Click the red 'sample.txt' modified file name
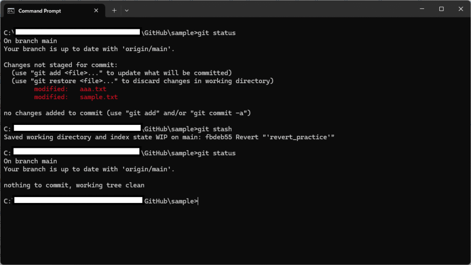This screenshot has height=265, width=471. pos(99,97)
